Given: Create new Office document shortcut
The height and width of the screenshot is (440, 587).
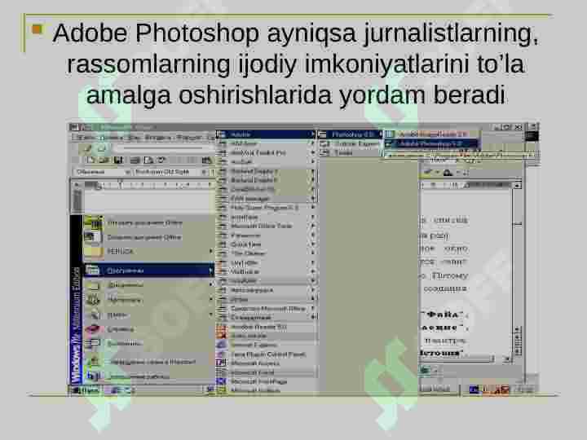Looking at the screenshot, I should pos(148,237).
